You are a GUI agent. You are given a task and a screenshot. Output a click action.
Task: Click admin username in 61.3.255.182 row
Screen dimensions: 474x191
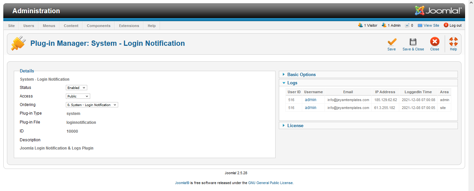pyautogui.click(x=310, y=107)
